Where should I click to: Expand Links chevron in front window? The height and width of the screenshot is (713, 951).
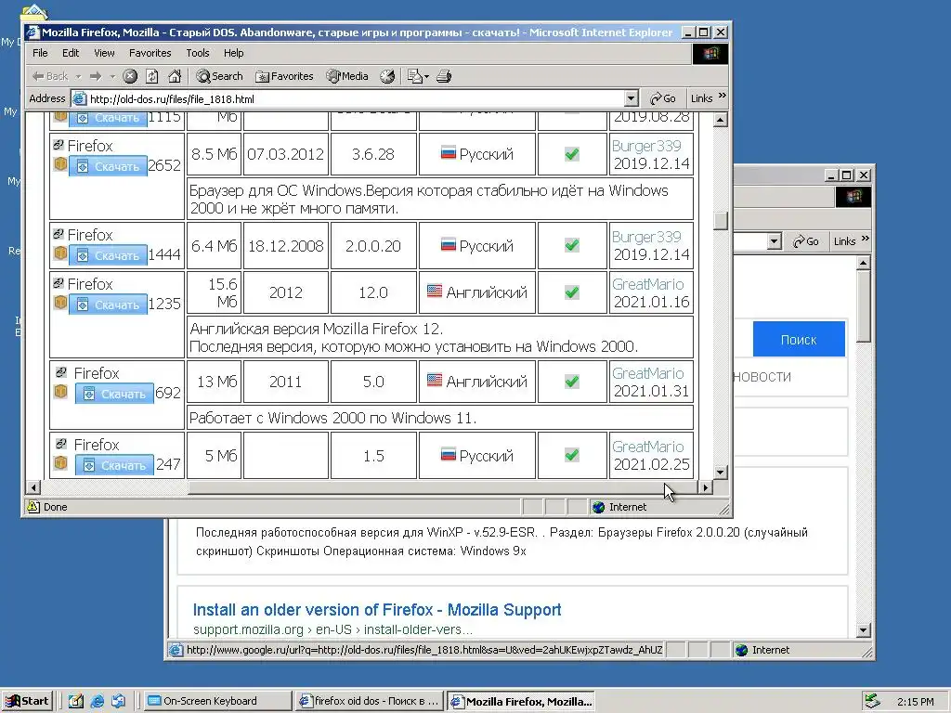(723, 96)
